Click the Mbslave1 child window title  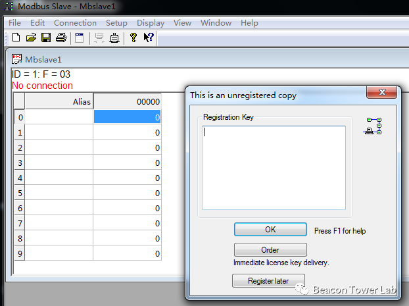(x=43, y=59)
